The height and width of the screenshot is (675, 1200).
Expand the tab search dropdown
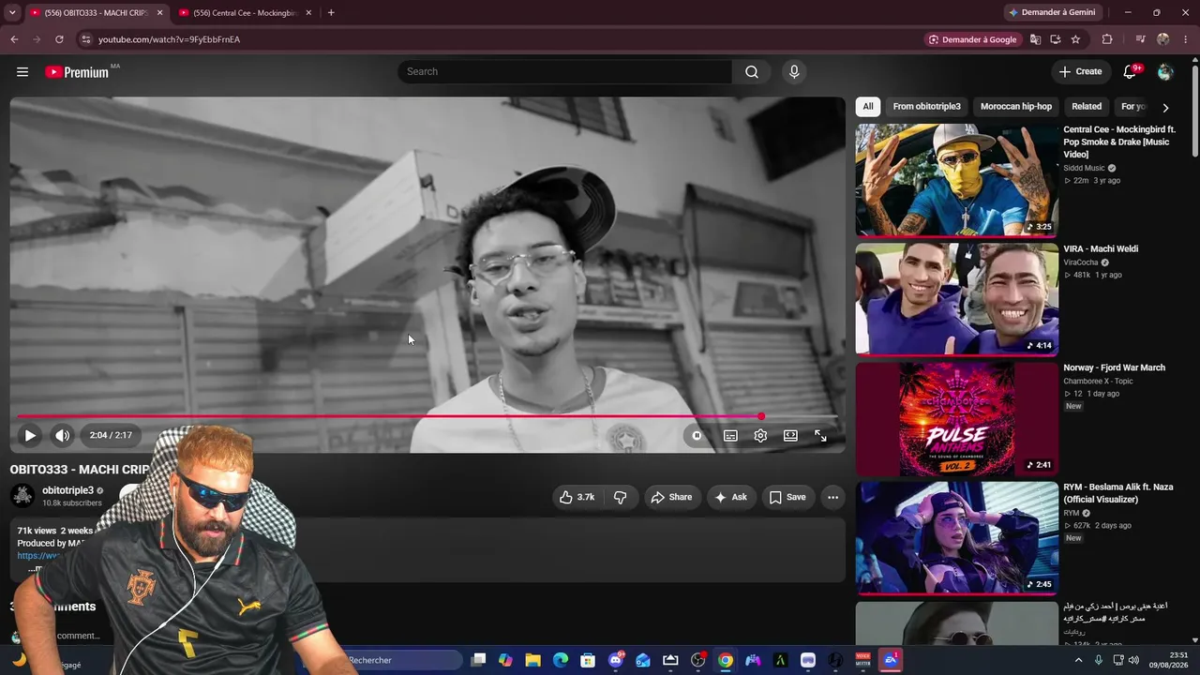(12, 13)
